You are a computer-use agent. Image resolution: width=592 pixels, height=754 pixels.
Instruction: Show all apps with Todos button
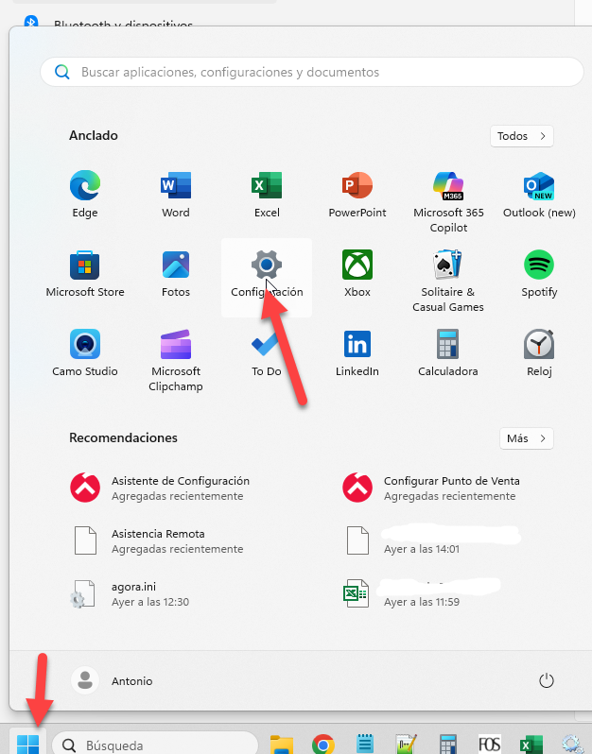coord(522,136)
